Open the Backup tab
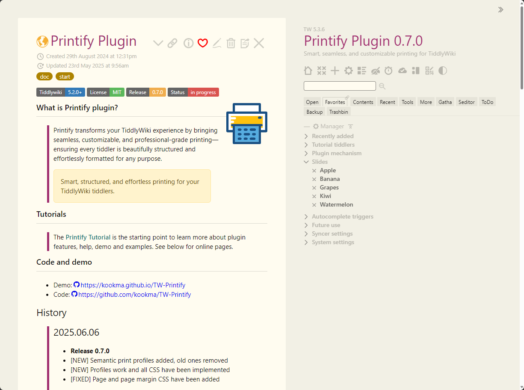Screen dimensions: 524x390 coord(314,112)
